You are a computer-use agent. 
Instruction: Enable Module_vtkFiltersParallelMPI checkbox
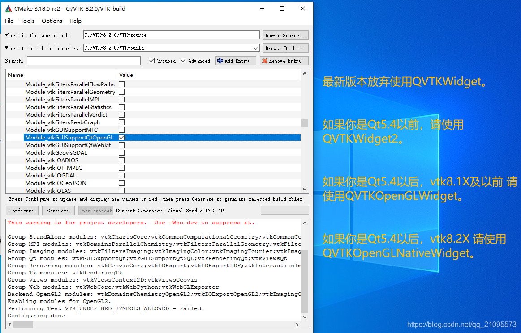[121, 100]
